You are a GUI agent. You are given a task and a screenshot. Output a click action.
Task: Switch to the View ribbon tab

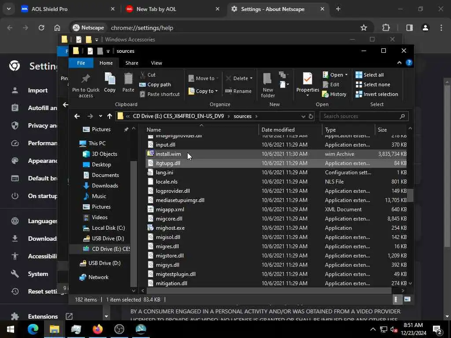tap(156, 63)
